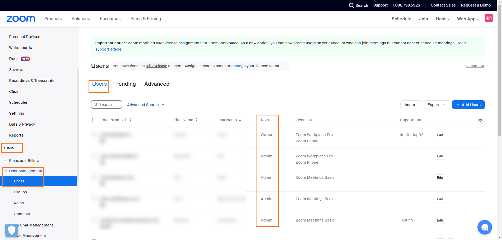The width and height of the screenshot is (502, 240).
Task: Expand Advanced Search options
Action: (146, 105)
